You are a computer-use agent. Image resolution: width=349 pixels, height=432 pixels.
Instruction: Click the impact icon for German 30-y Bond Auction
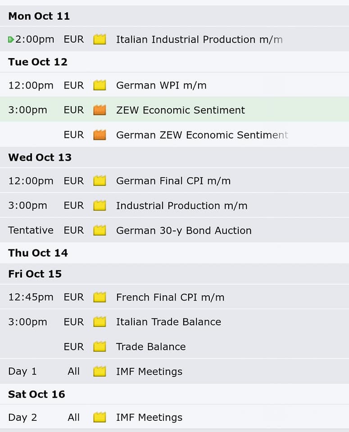pyautogui.click(x=100, y=230)
